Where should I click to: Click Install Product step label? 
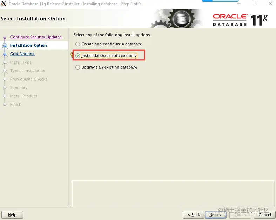[23, 96]
